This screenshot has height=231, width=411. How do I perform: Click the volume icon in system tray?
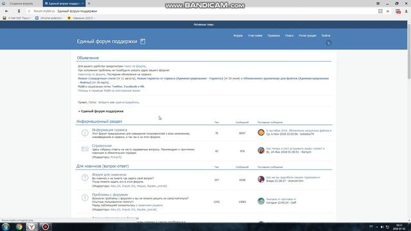(x=382, y=227)
